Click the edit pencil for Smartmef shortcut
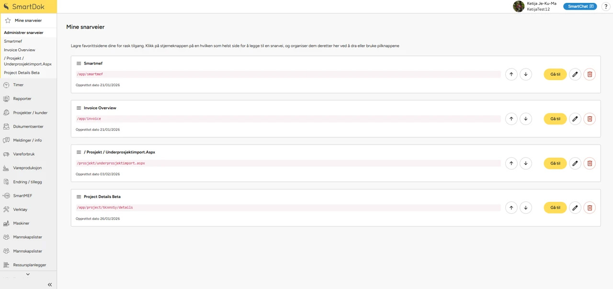The width and height of the screenshot is (613, 289). click(575, 74)
